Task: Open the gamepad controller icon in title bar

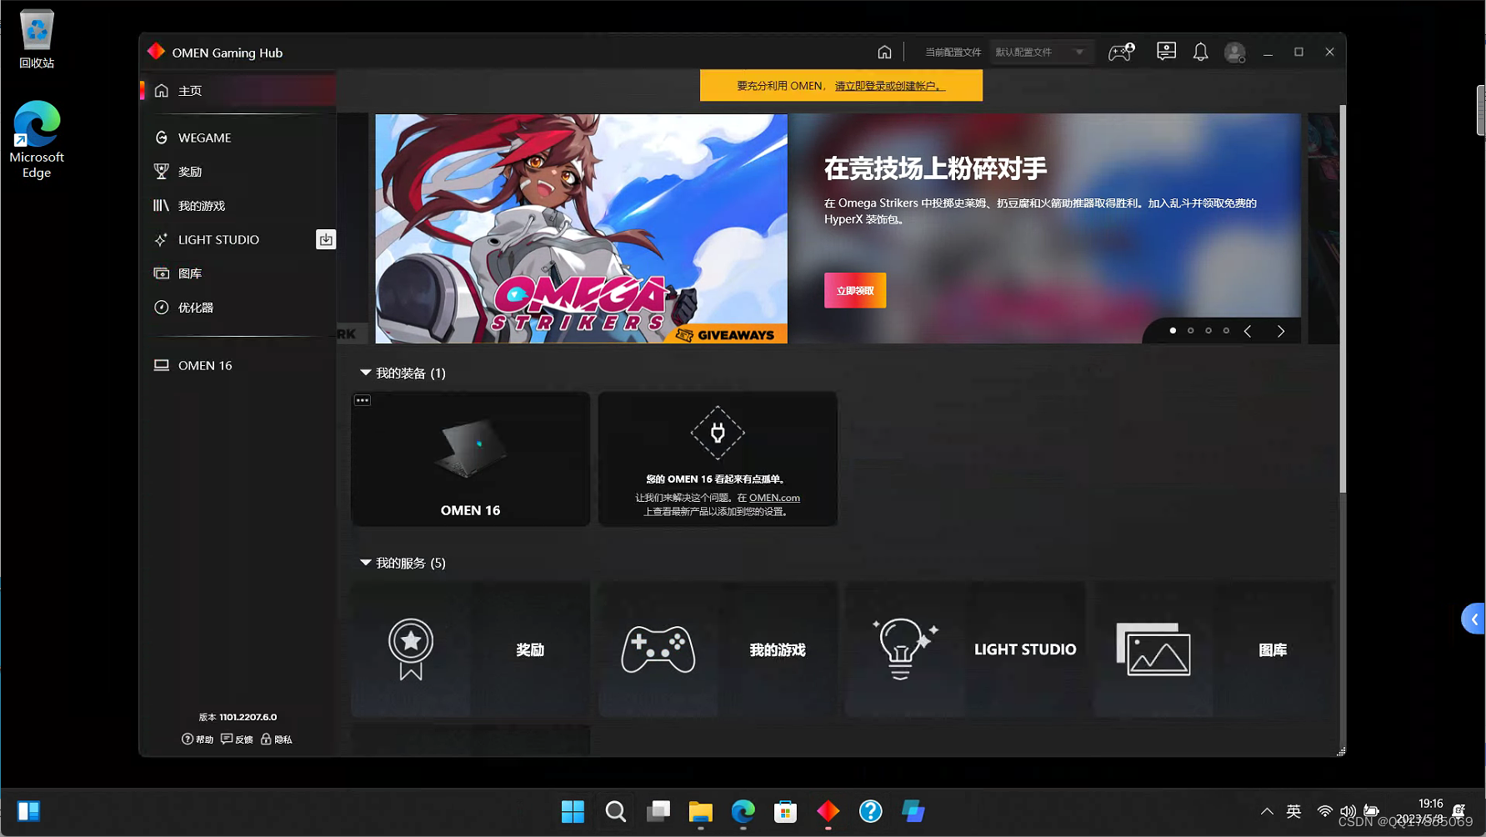Action: click(1121, 52)
